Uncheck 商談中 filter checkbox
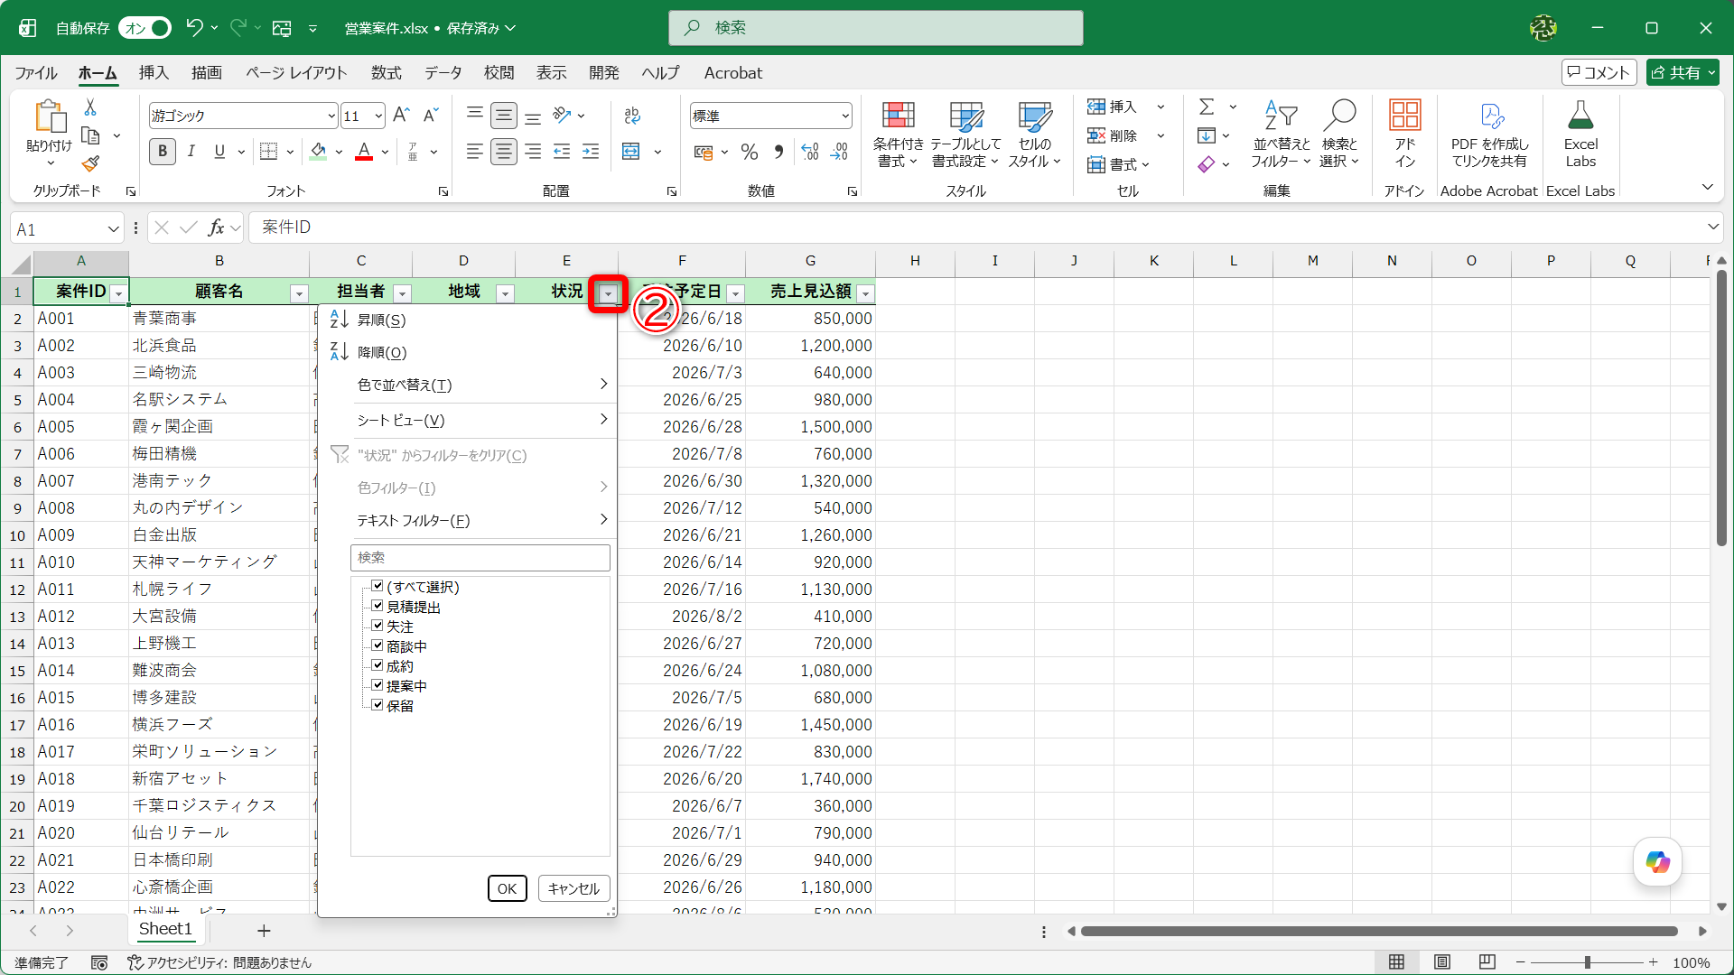 (378, 645)
